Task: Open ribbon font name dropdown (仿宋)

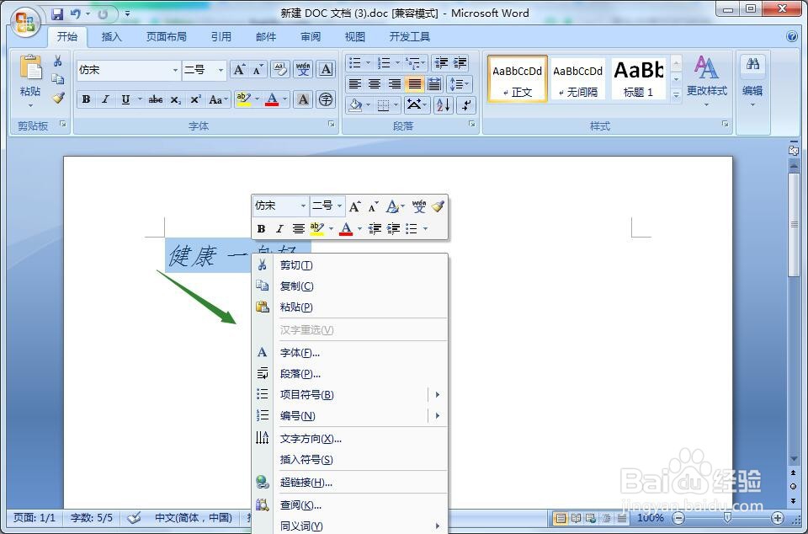Action: pyautogui.click(x=175, y=70)
